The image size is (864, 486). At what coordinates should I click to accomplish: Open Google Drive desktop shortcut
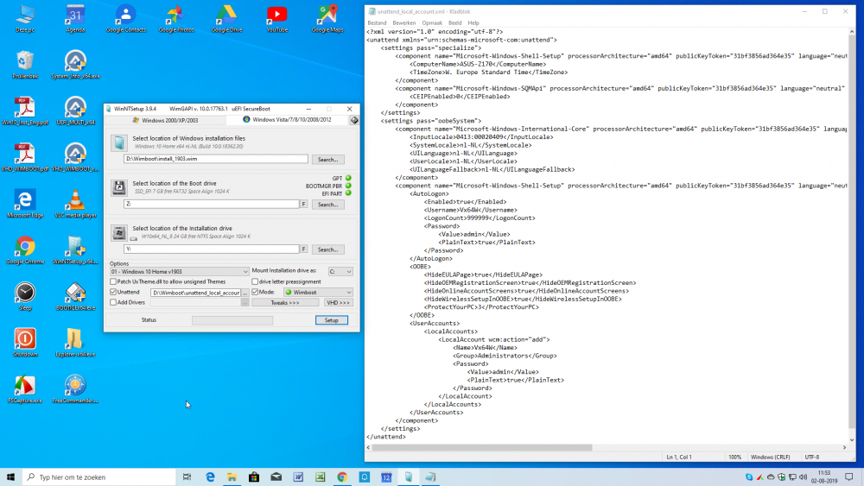click(226, 16)
